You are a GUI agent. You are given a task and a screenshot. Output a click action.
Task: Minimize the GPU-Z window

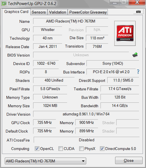click(x=115, y=3)
